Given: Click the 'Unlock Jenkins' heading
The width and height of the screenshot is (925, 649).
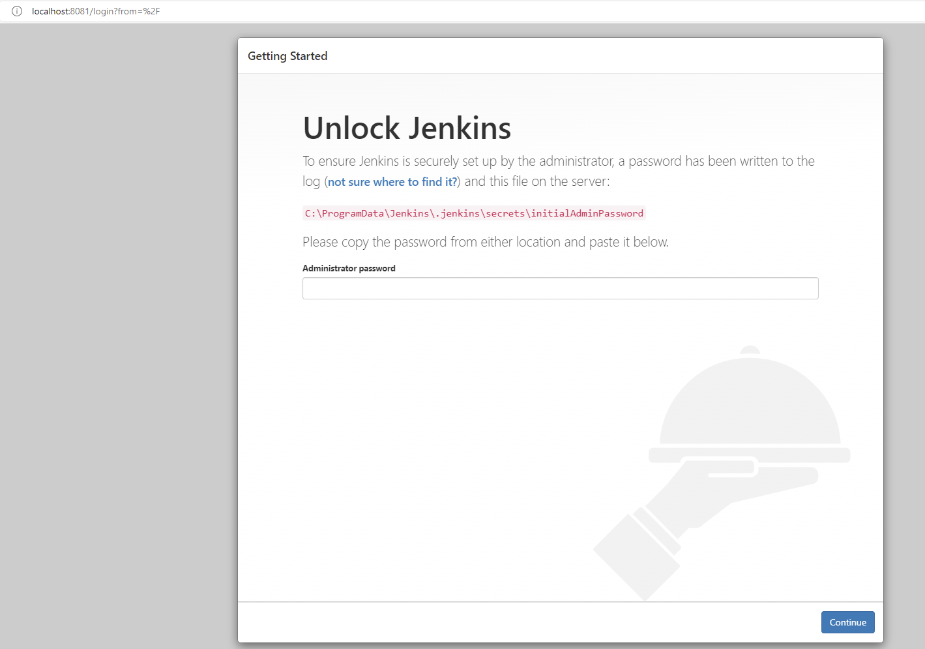Looking at the screenshot, I should [x=407, y=128].
